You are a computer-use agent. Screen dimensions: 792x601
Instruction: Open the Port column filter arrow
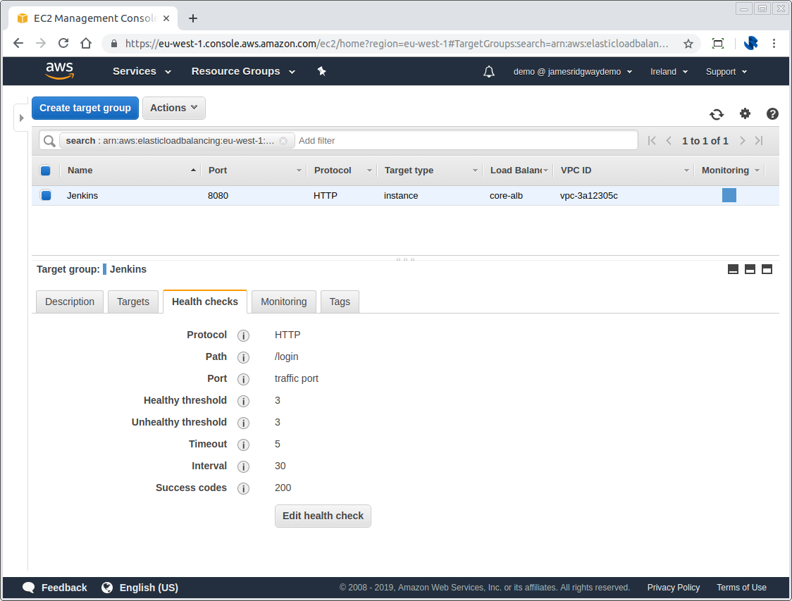pos(299,171)
